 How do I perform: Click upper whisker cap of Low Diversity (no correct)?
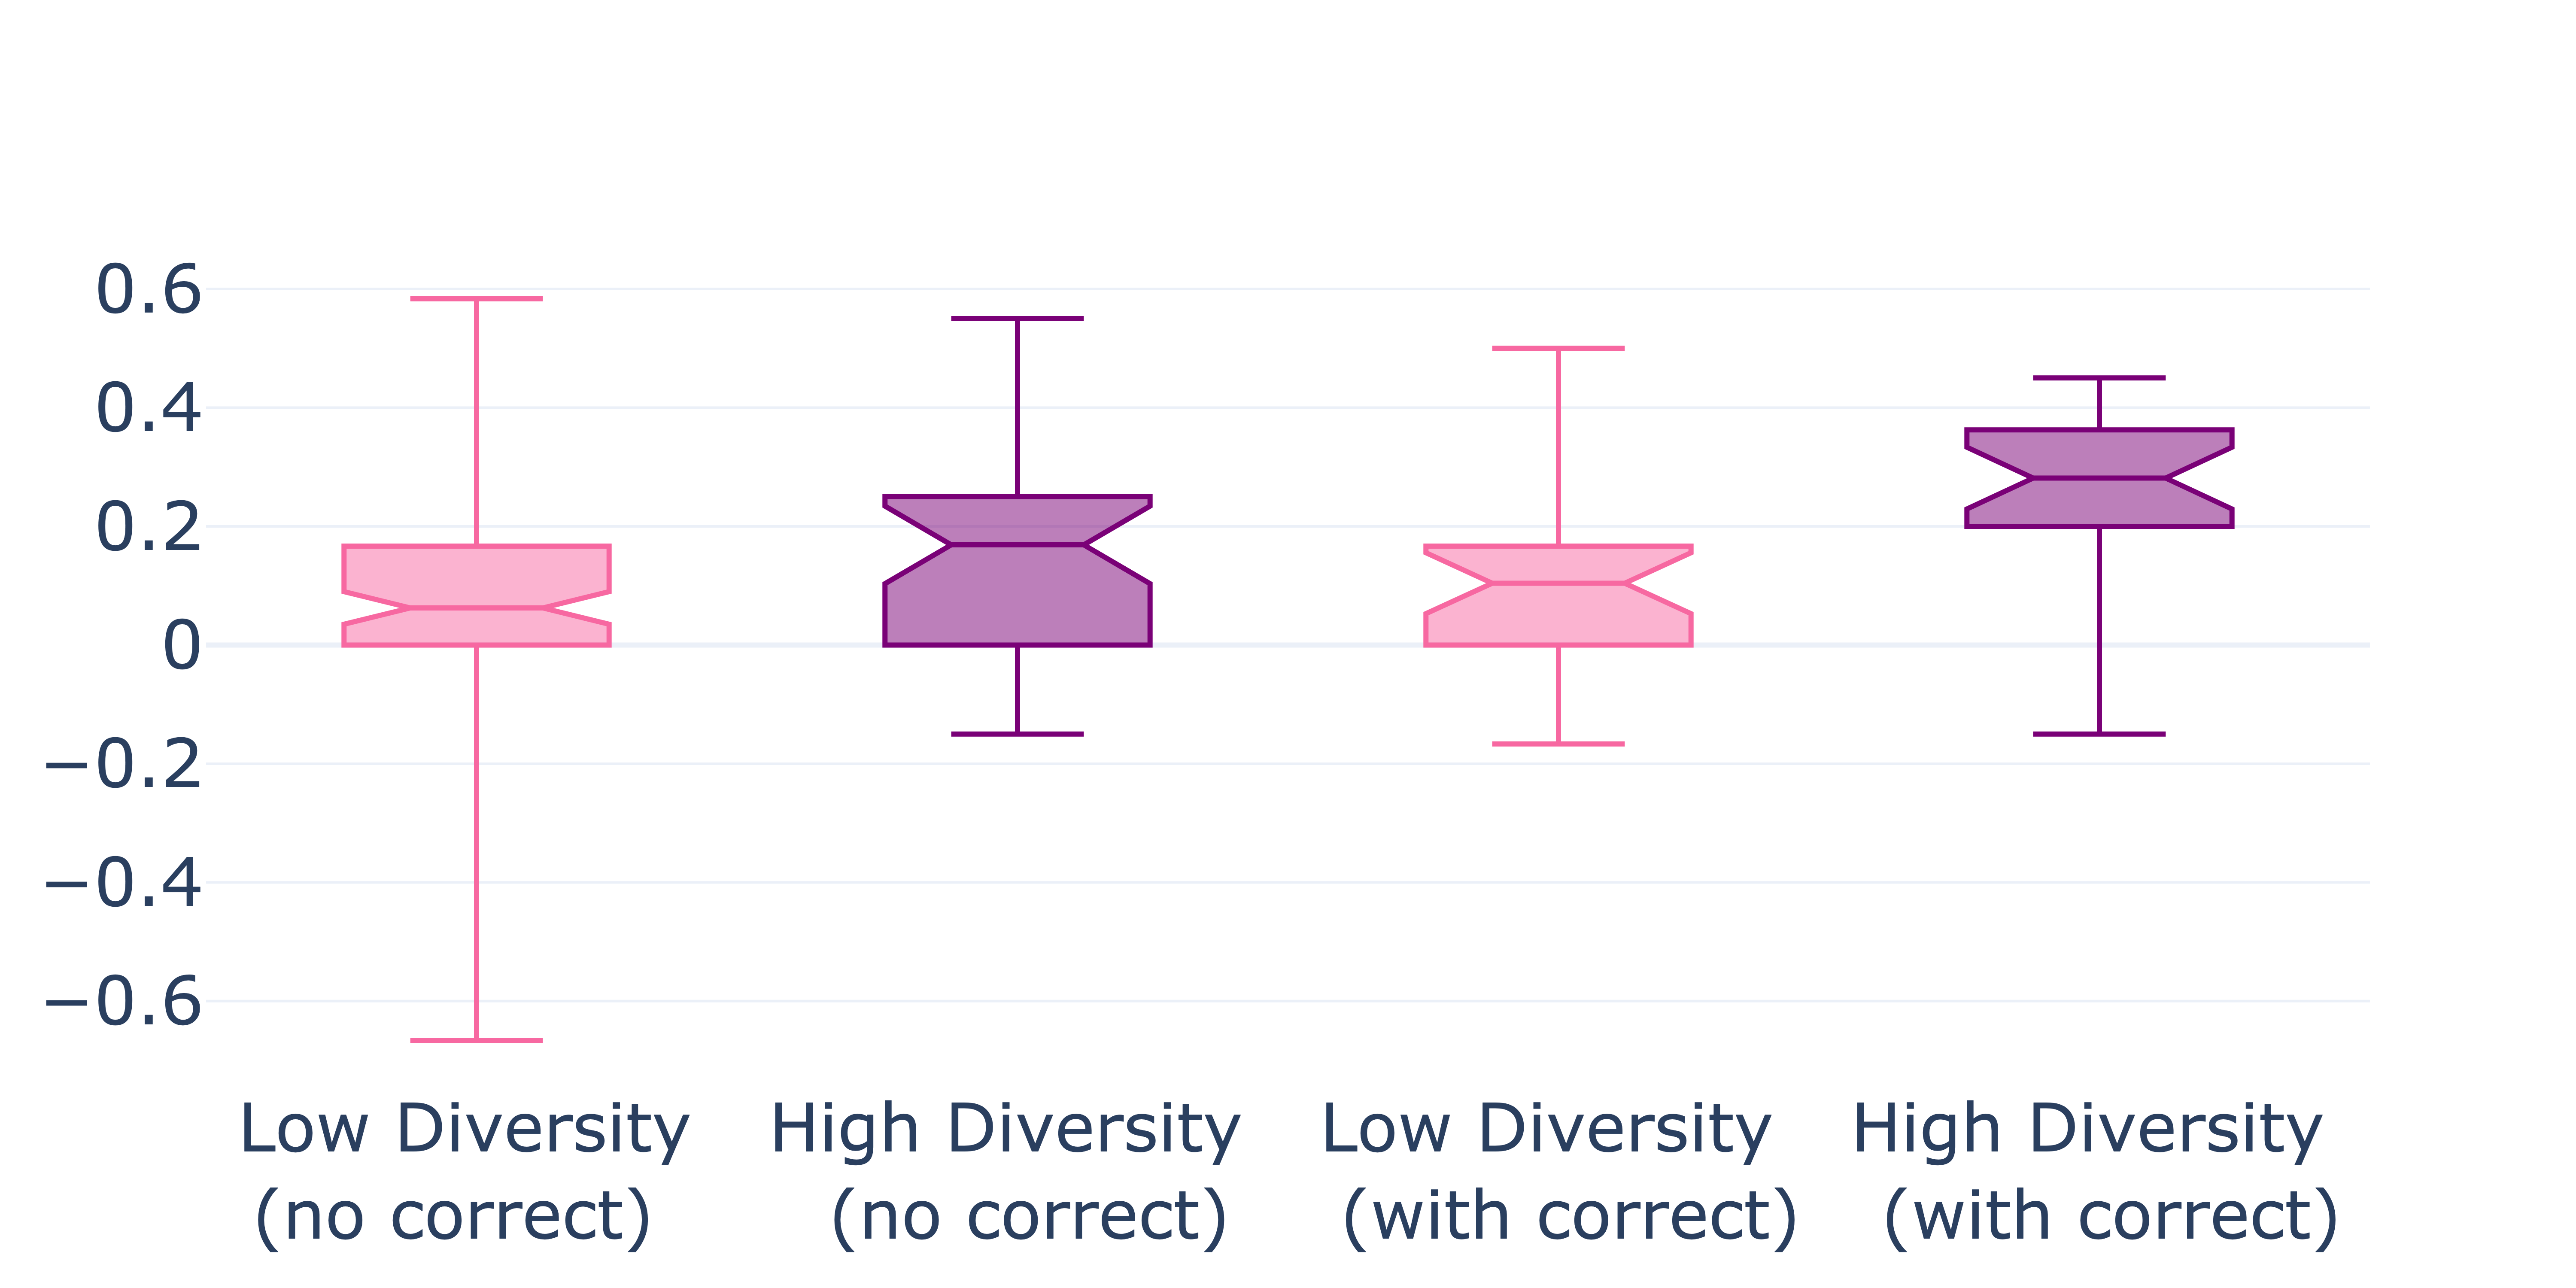point(476,298)
